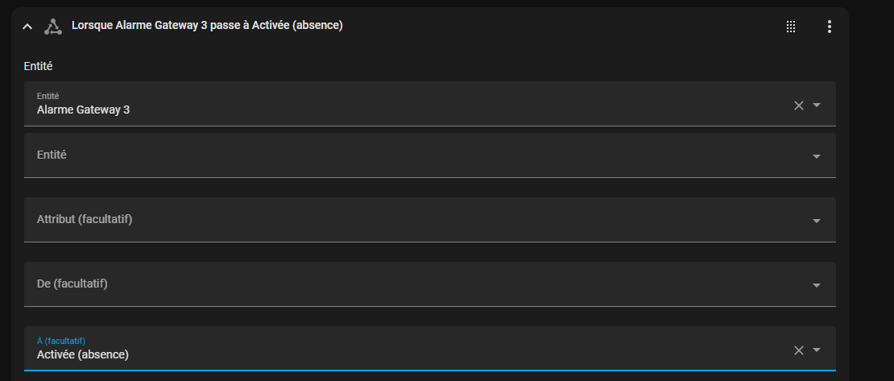The height and width of the screenshot is (381, 894).
Task: Open the Alarme Gateway 3 entity dropdown arrow
Action: click(817, 105)
